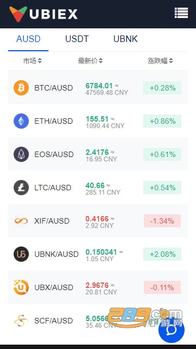
Task: Sort by 涨跌幅 column arrows
Action: 170,61
